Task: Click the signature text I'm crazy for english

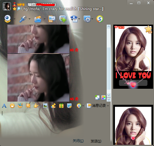Action: click(x=59, y=9)
